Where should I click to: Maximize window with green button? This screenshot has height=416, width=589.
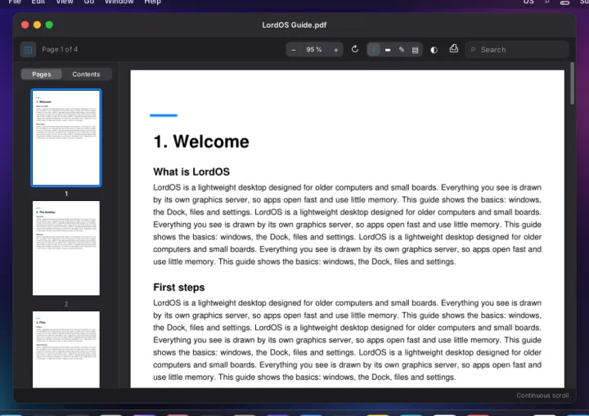click(49, 25)
